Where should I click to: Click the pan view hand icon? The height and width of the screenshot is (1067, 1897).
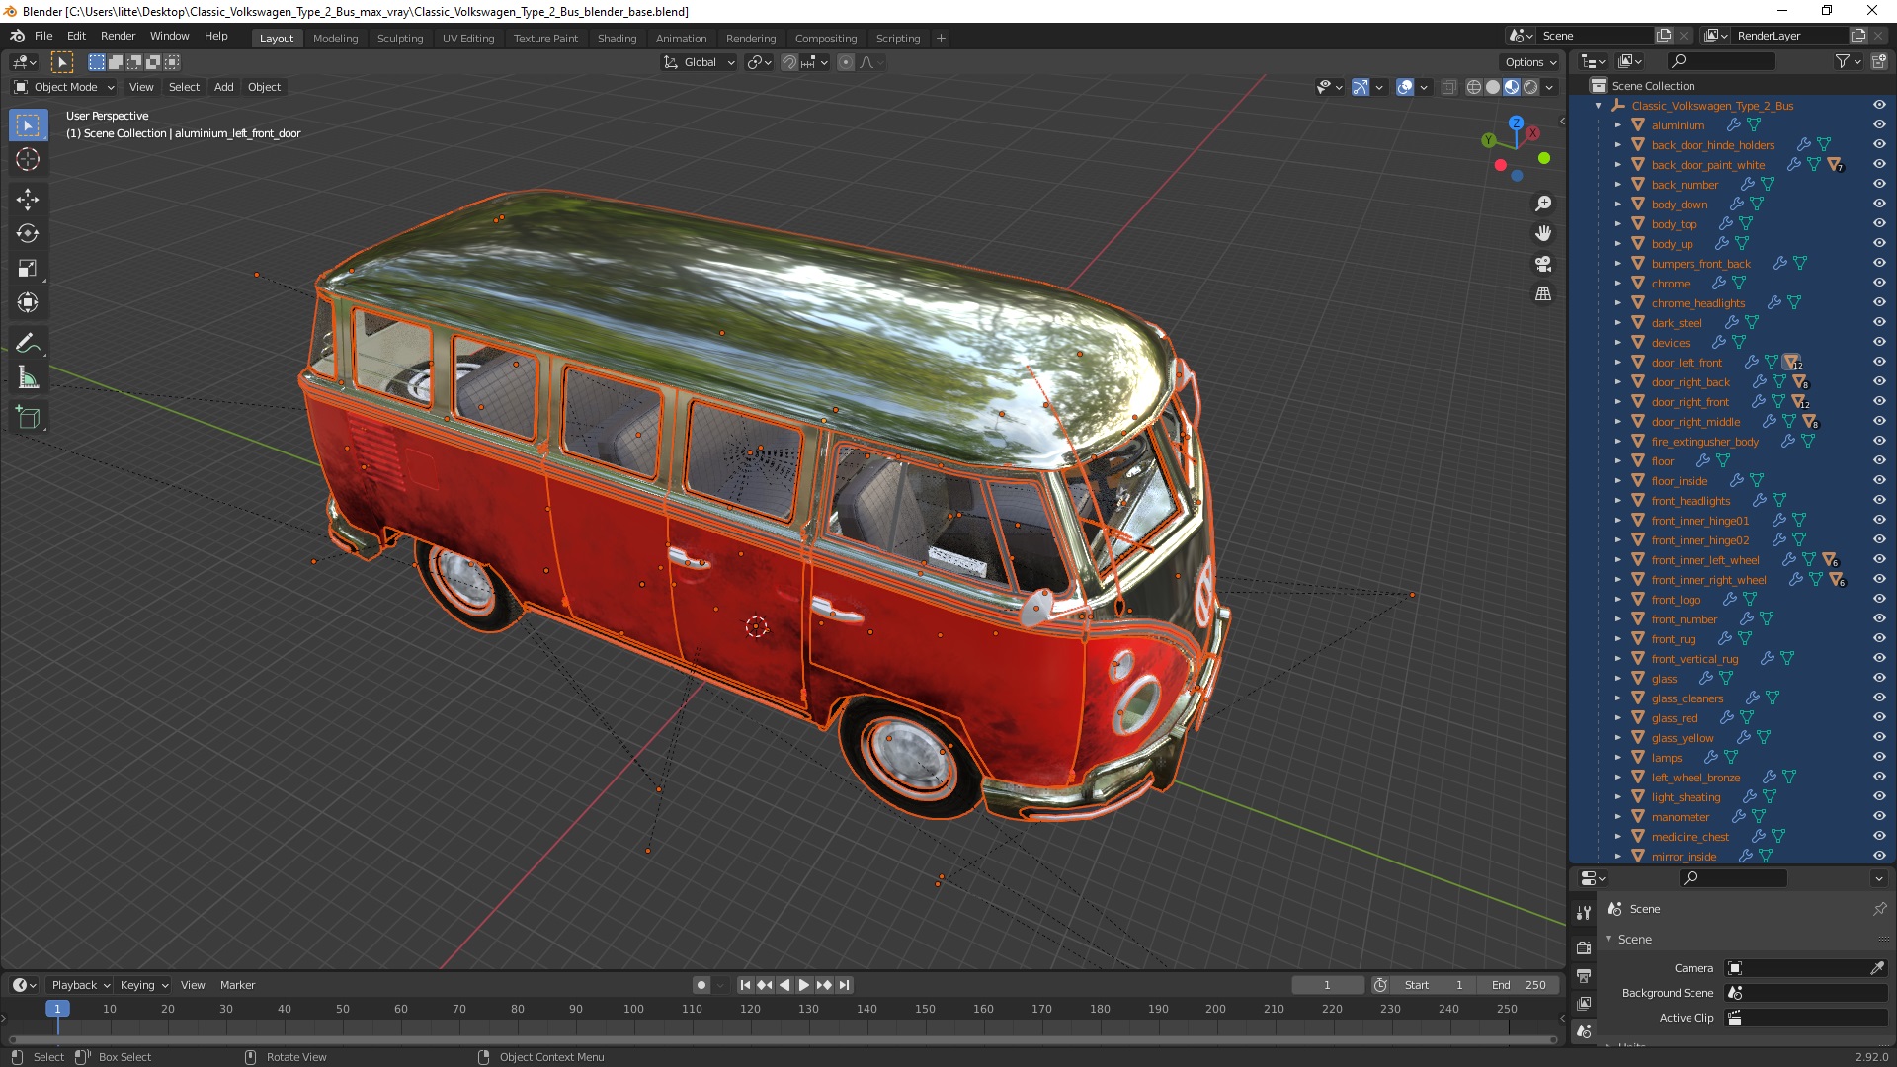tap(1543, 233)
